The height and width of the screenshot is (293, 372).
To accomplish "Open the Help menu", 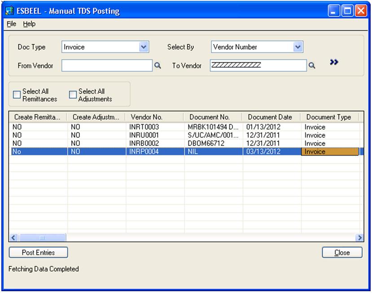I will [29, 24].
